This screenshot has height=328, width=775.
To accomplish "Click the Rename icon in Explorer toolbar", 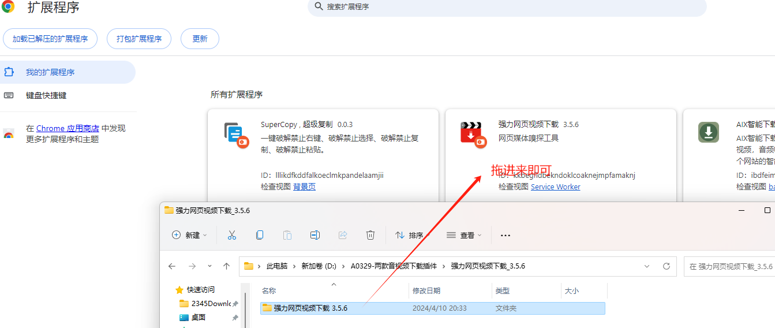I will (315, 235).
